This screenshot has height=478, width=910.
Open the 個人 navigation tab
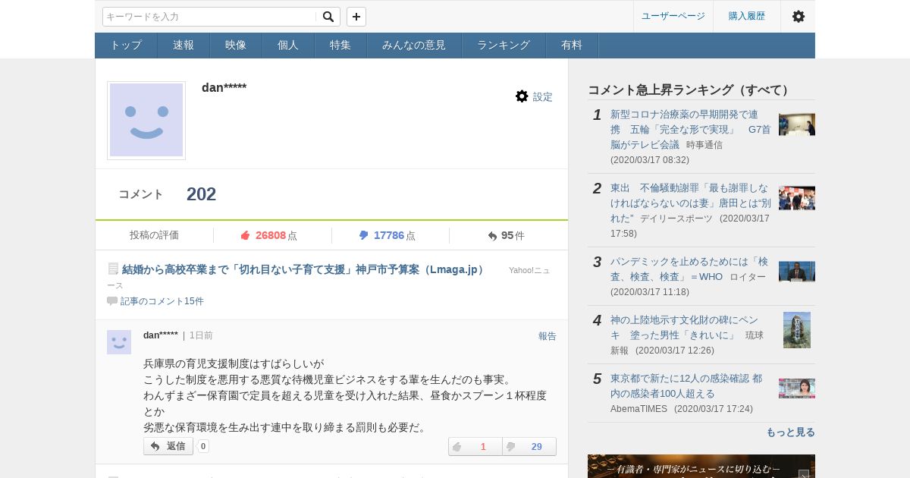(x=288, y=46)
